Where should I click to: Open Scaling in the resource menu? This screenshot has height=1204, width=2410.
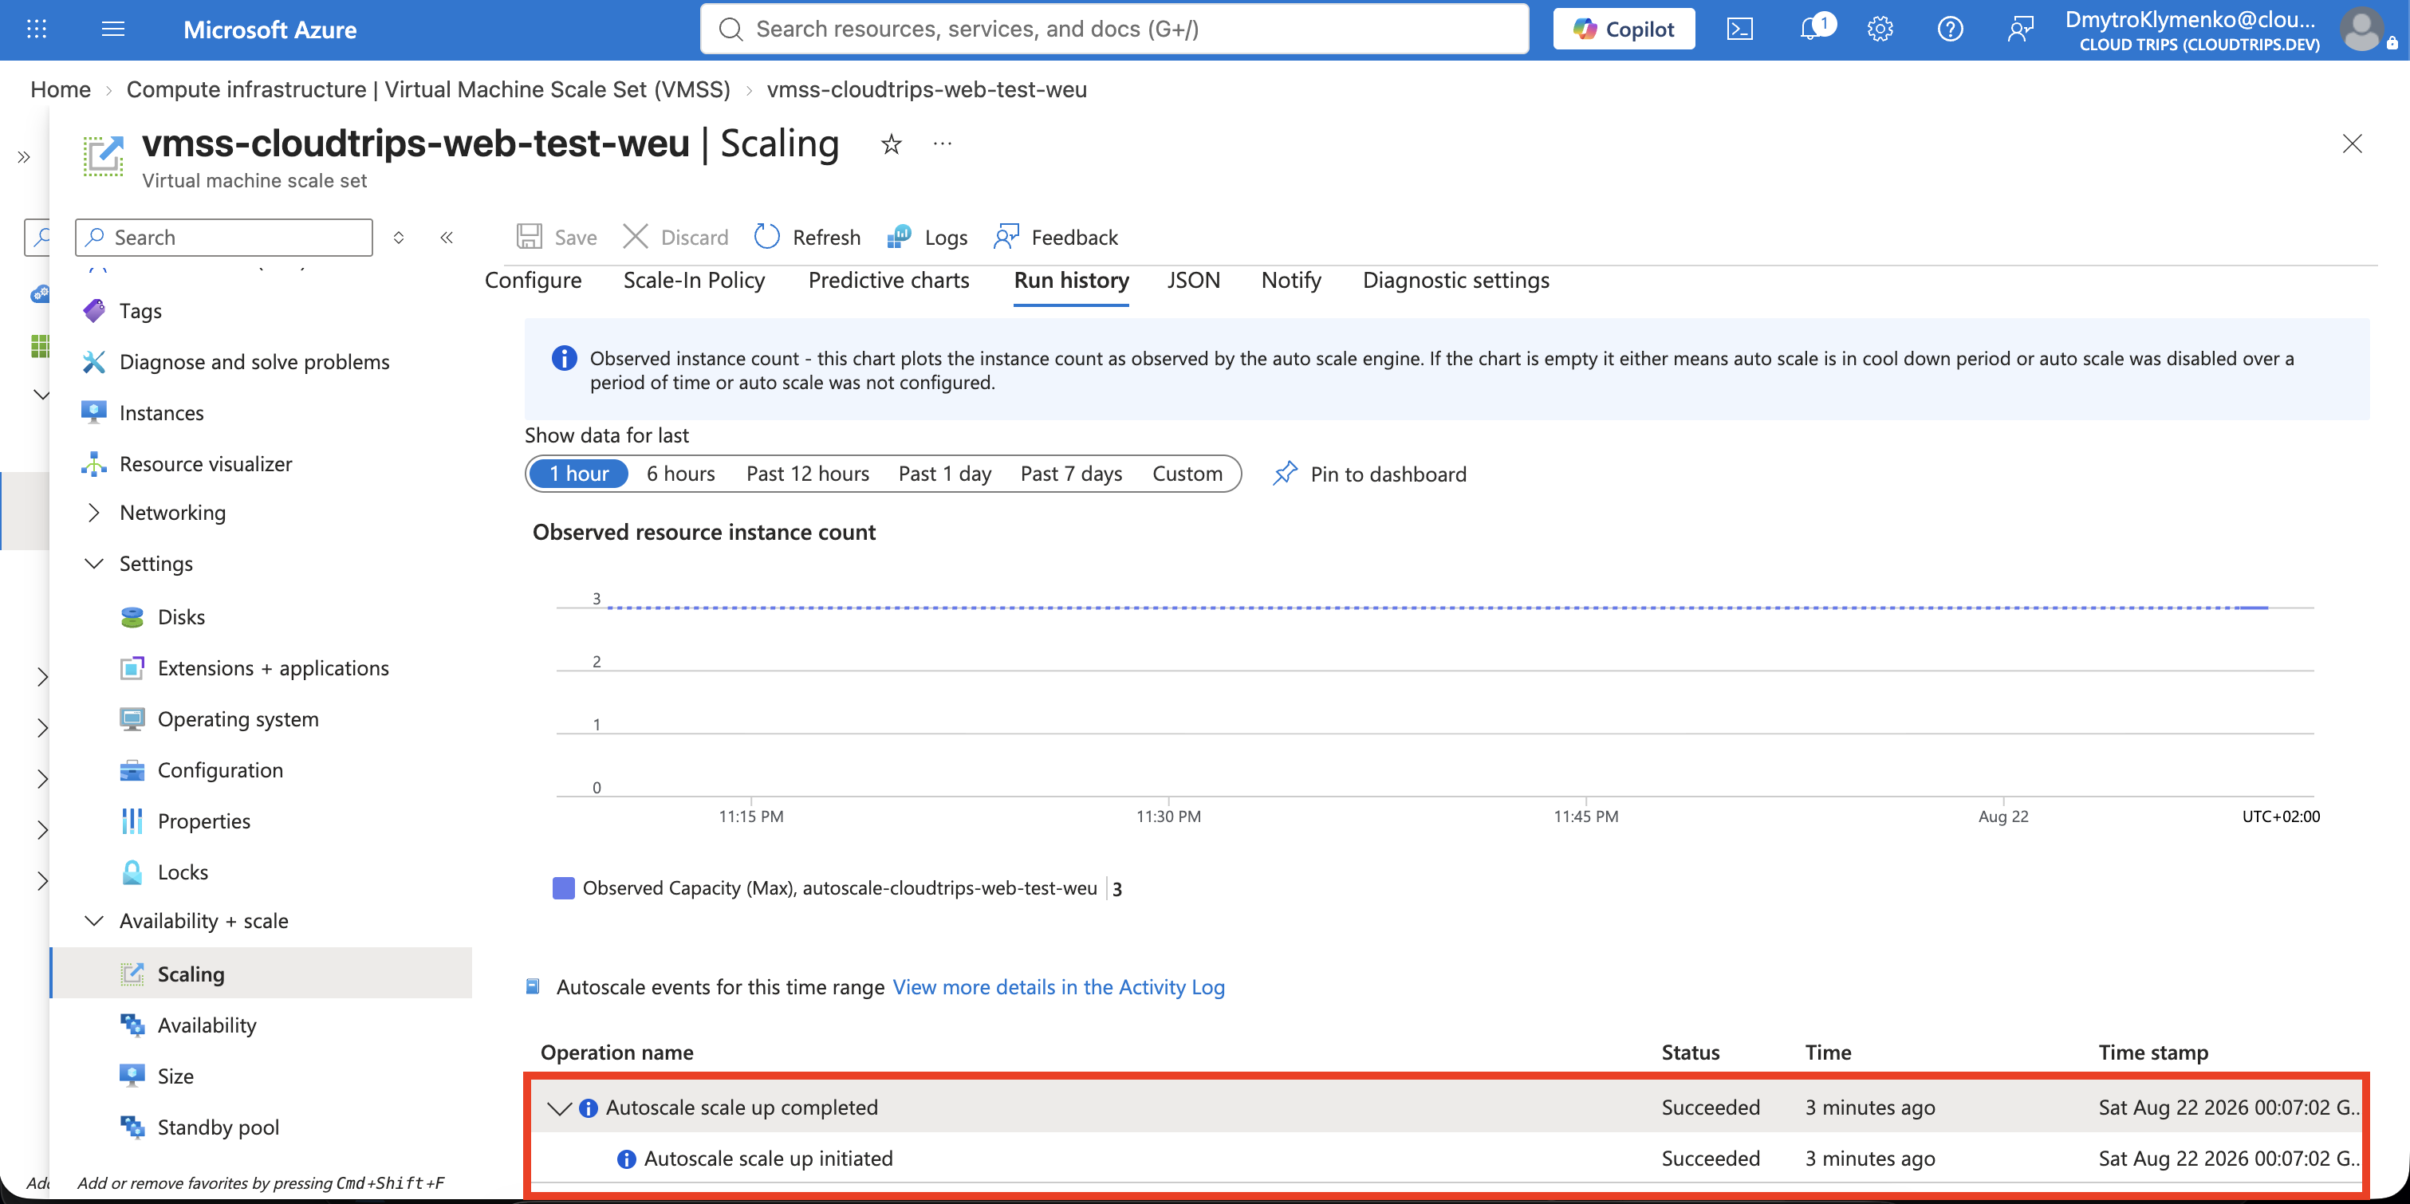pos(261,974)
